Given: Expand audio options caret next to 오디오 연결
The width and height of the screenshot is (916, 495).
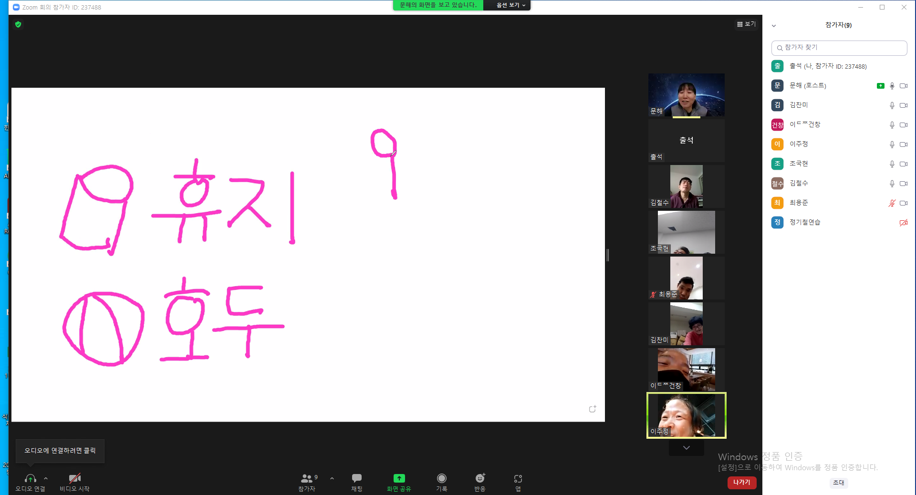Looking at the screenshot, I should coord(46,478).
